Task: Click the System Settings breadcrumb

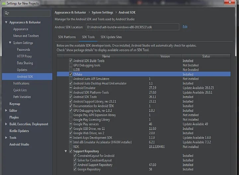Action: (x=102, y=13)
